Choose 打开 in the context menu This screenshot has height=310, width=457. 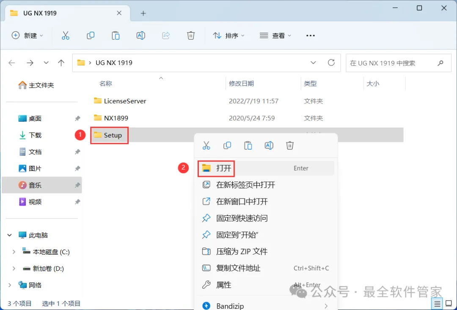pyautogui.click(x=266, y=168)
